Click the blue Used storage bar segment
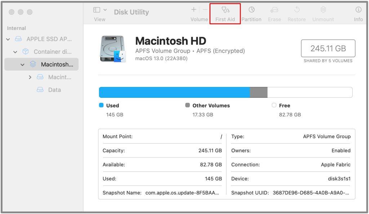Screen dimensions: 369x214 click(174, 92)
